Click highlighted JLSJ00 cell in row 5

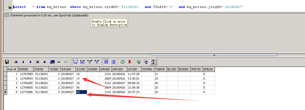pos(81,92)
